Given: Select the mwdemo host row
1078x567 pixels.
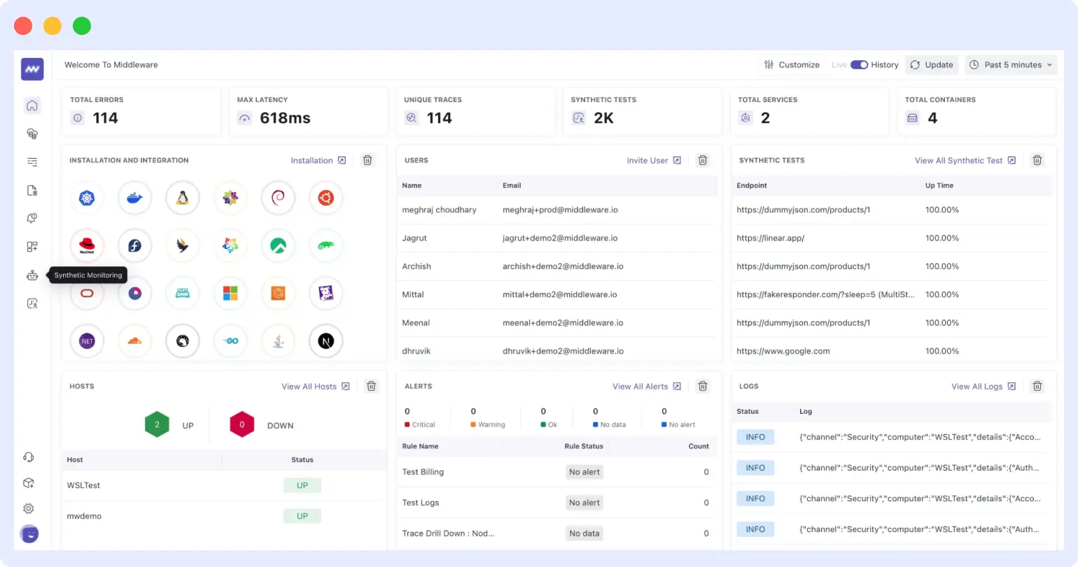Looking at the screenshot, I should click(224, 516).
